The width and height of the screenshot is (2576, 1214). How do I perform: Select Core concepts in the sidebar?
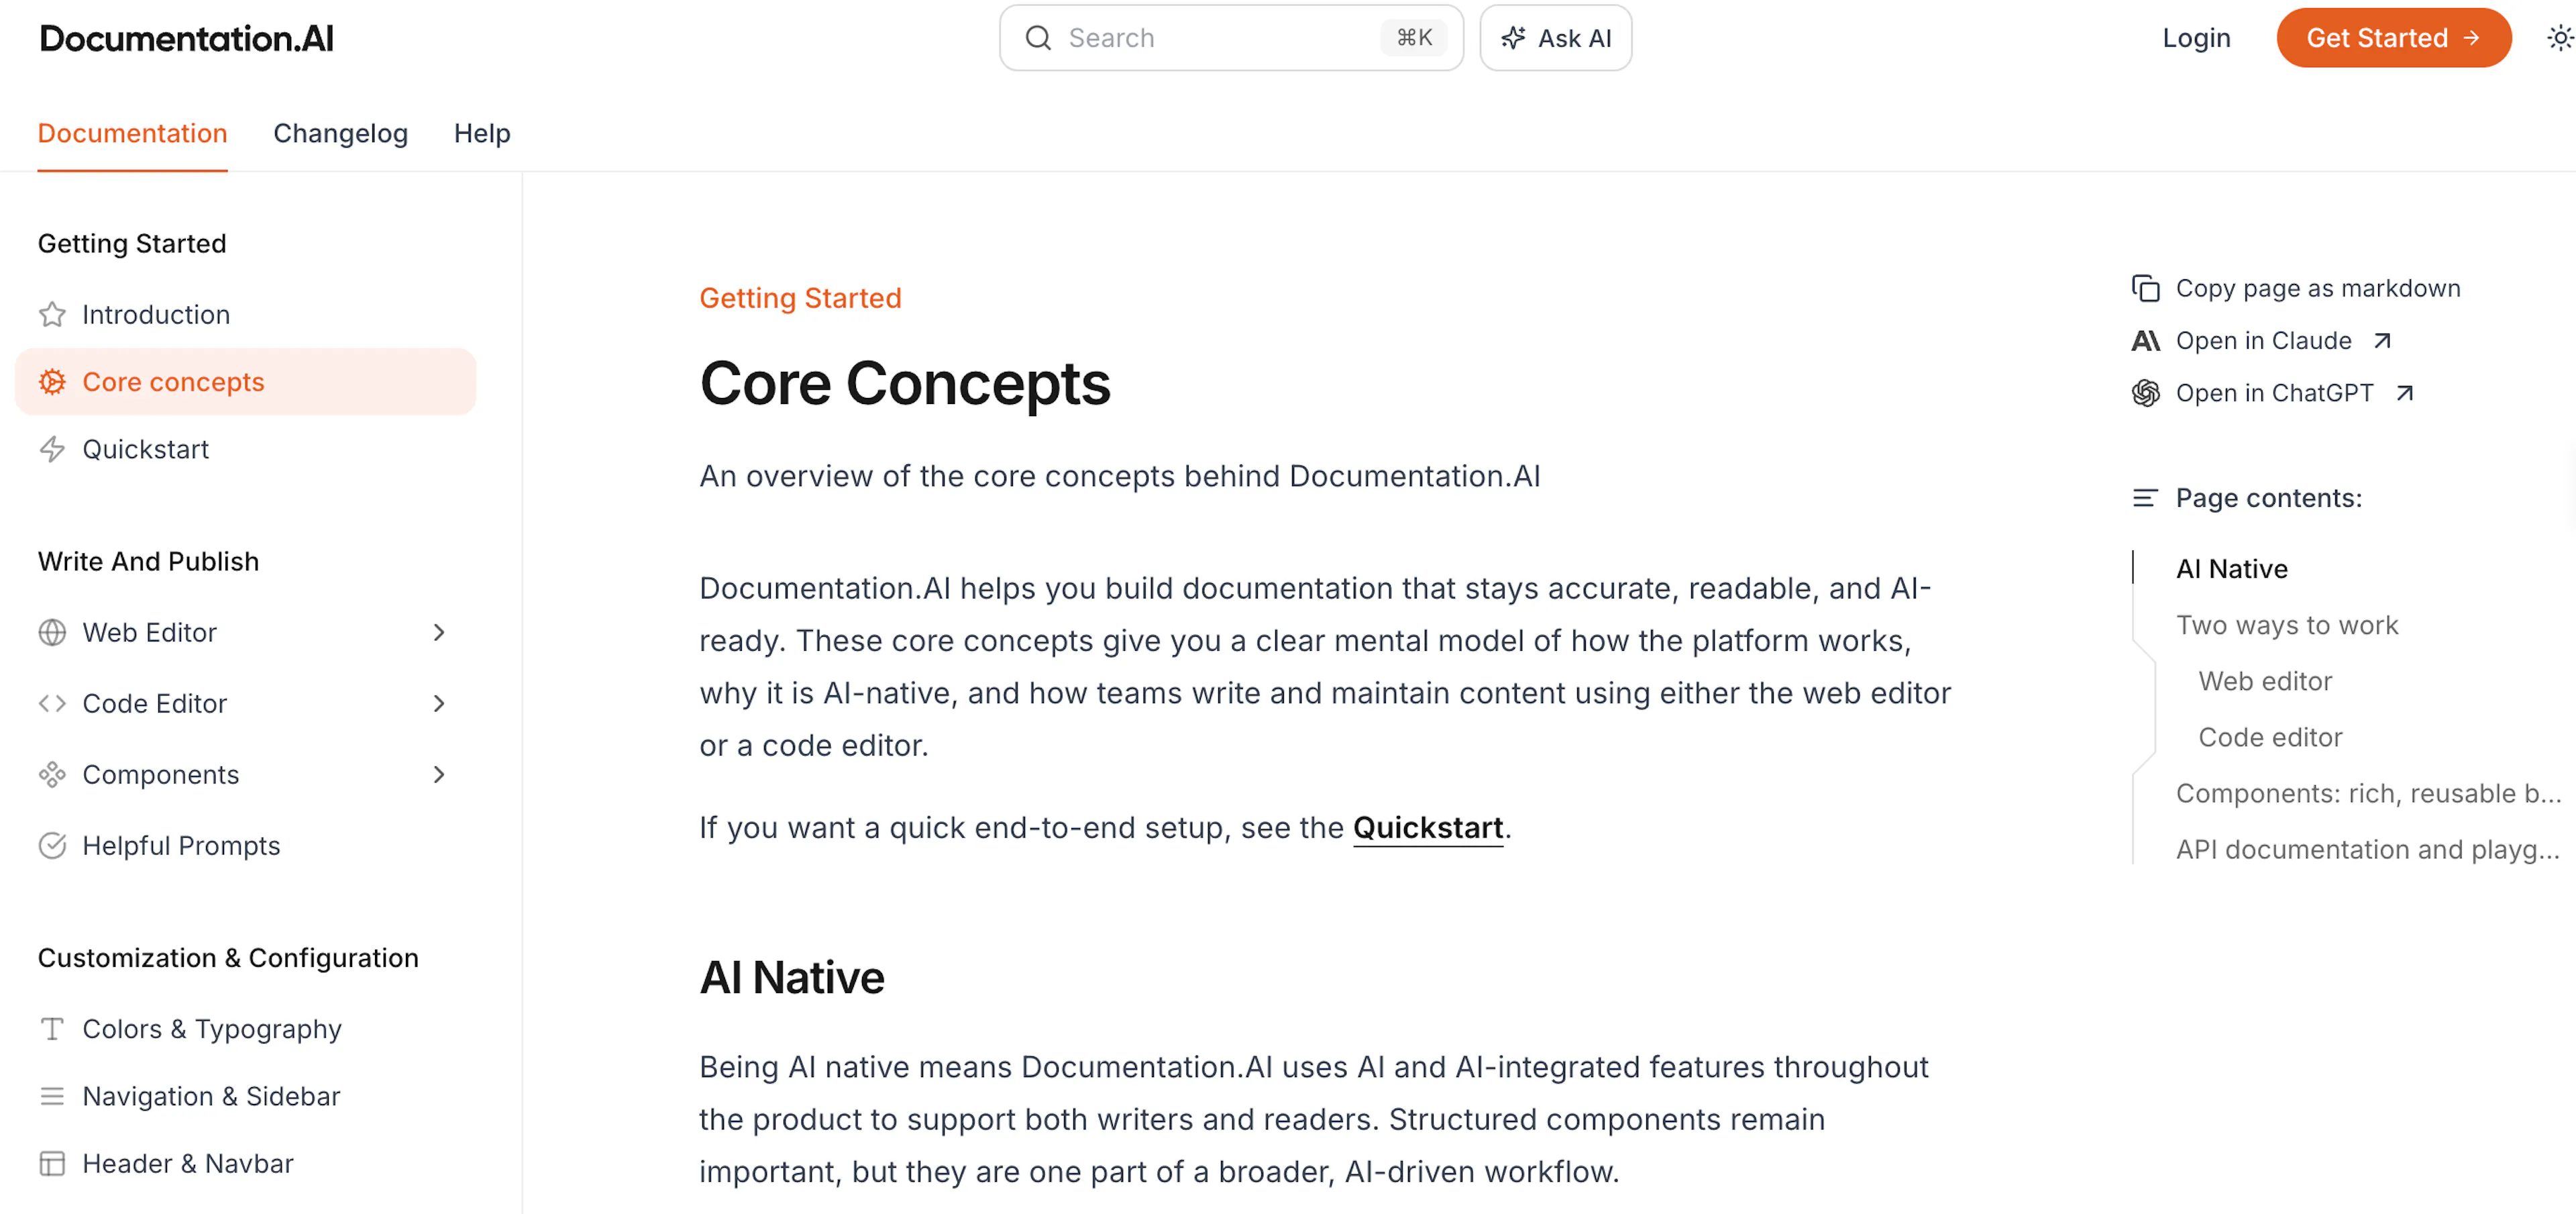246,382
